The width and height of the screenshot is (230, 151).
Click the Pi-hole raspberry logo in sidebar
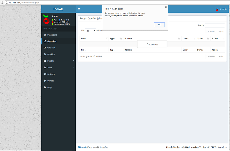[x=46, y=20]
